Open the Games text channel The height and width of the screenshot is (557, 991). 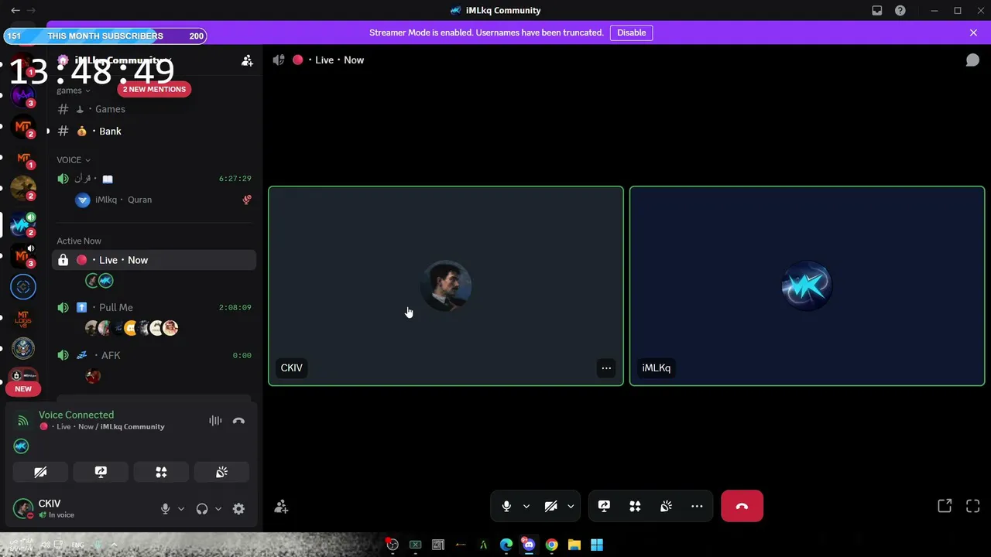[x=154, y=109]
